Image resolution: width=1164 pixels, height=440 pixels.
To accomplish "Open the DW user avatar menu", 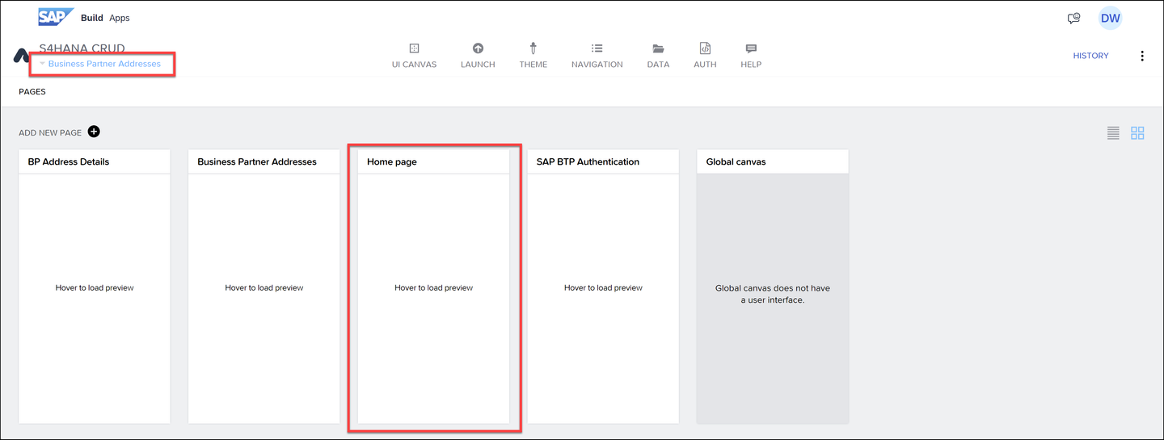I will tap(1110, 18).
